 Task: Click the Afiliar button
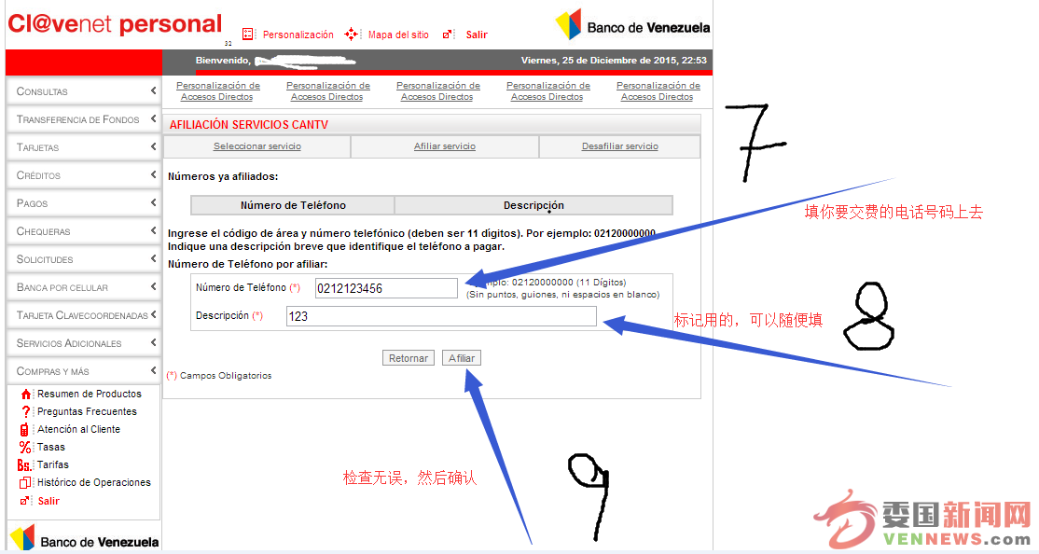[461, 358]
